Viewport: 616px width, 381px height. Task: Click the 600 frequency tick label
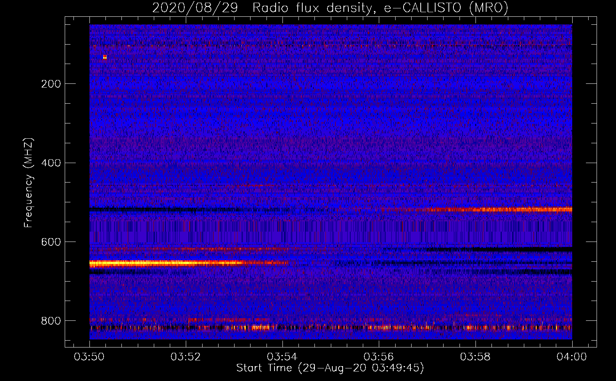click(51, 242)
